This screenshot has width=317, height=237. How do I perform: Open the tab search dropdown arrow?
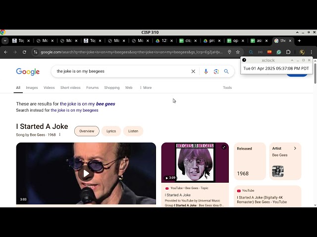pyautogui.click(x=5, y=40)
